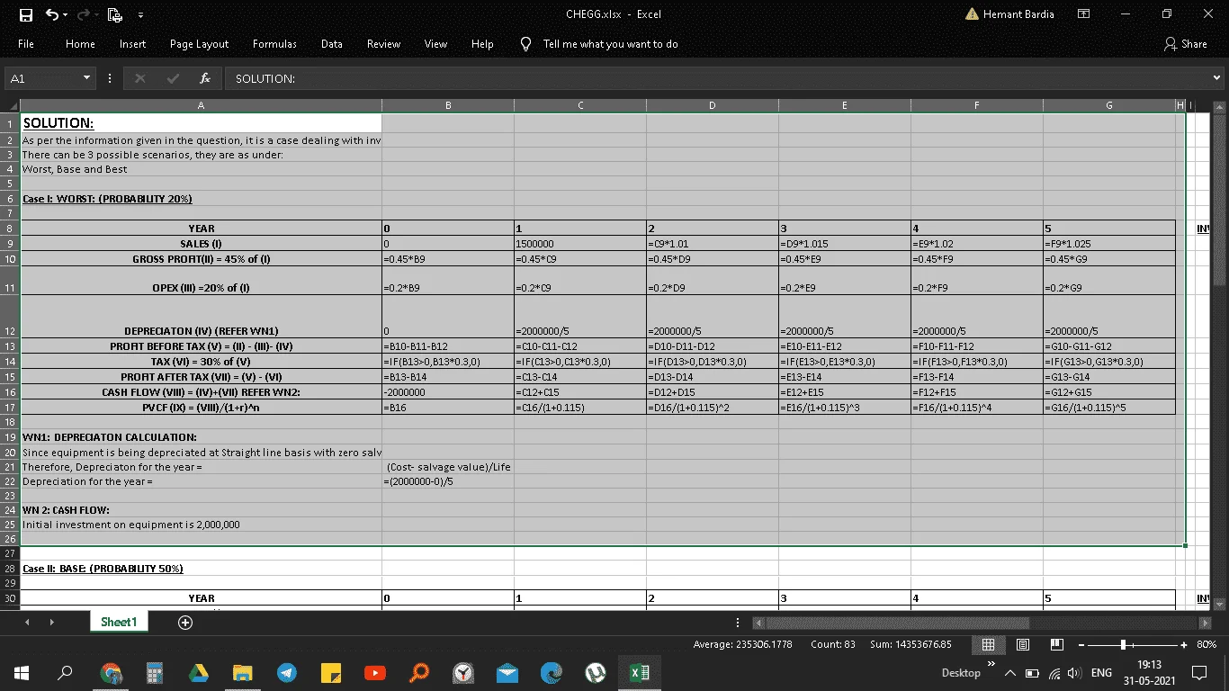Zoom in using the plus button
This screenshot has width=1229, height=691.
point(1184,644)
